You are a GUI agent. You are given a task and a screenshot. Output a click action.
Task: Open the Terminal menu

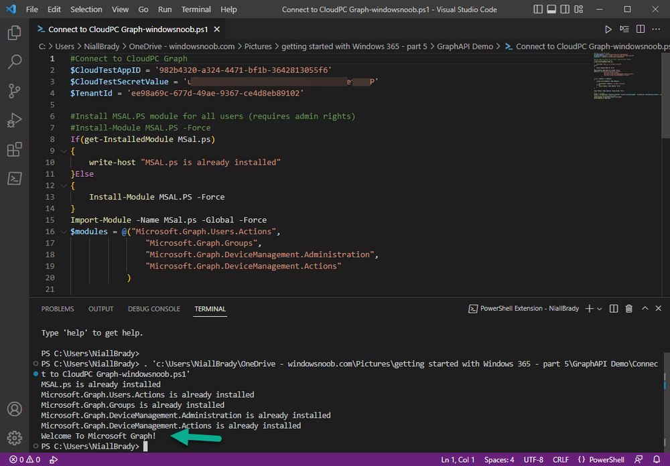196,9
